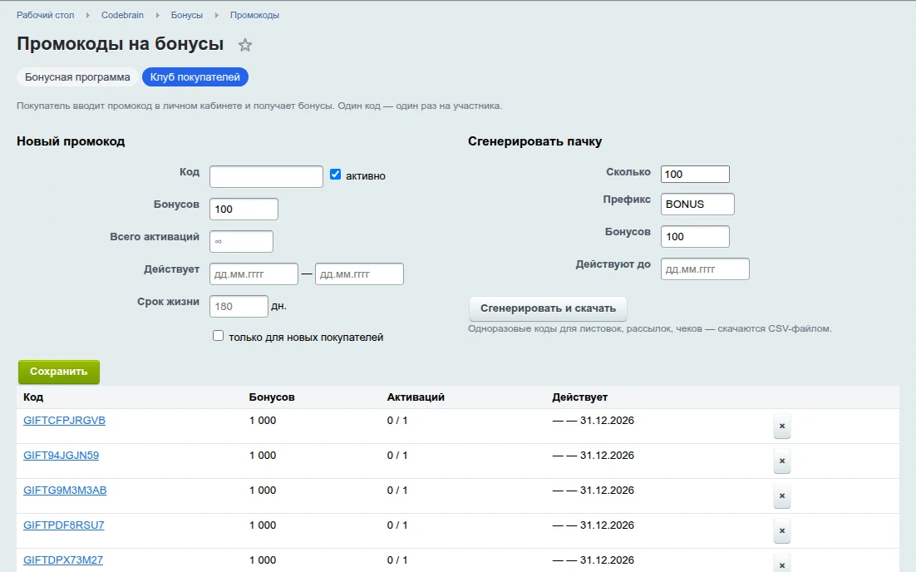Viewport: 916px width, 572px height.
Task: Click the "Бонусов" table column header
Action: point(272,397)
